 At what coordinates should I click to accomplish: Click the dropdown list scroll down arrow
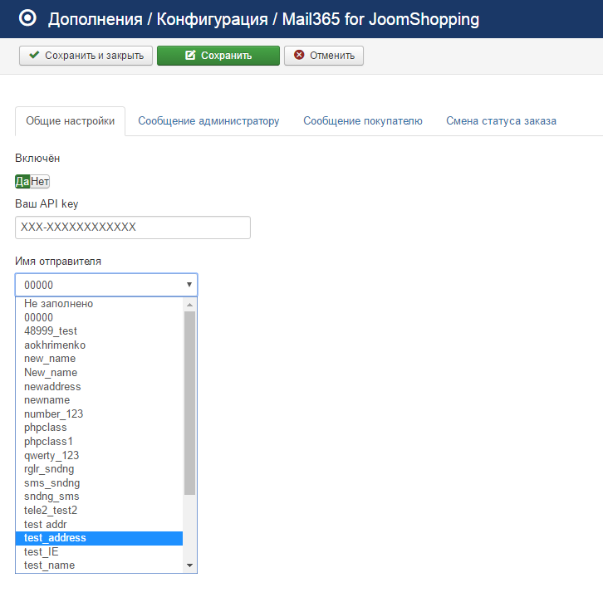(189, 565)
